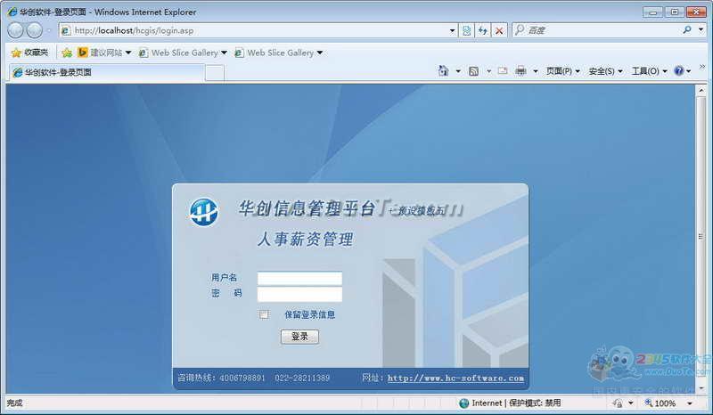Open the search provider dropdown arrow
Image resolution: width=713 pixels, height=415 pixels.
click(701, 30)
